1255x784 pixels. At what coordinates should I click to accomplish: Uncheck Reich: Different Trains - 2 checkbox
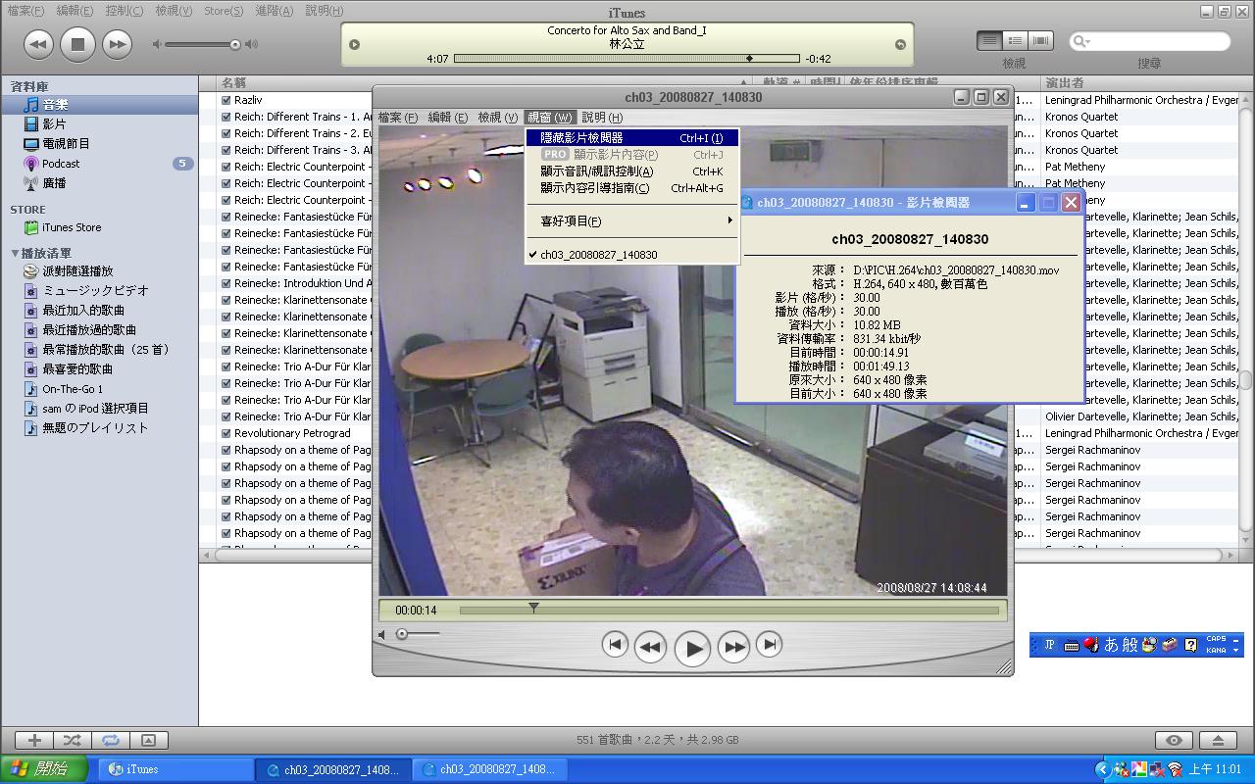(226, 133)
